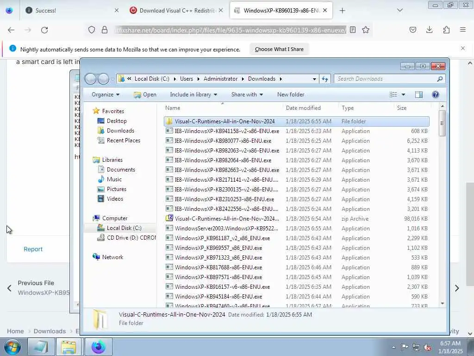Image resolution: width=474 pixels, height=356 pixels.
Task: Toggle reader view icon in address bar
Action: pos(352,30)
